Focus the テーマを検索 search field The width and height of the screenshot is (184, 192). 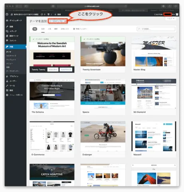[156, 29]
